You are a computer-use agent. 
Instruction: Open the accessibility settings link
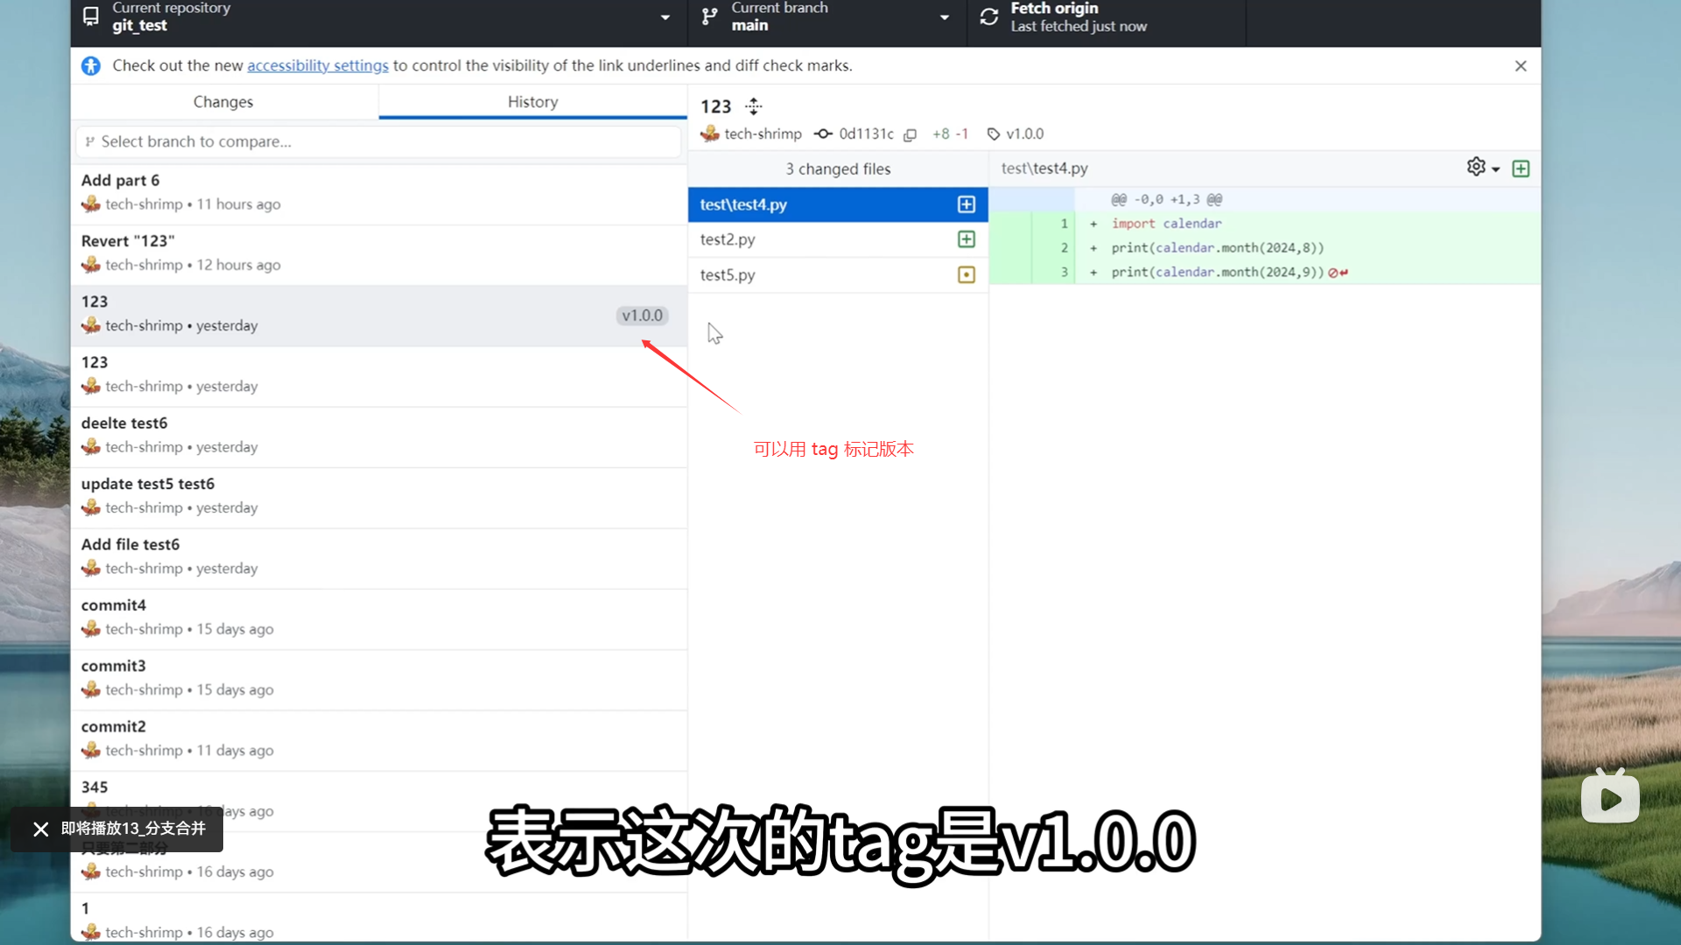(x=318, y=66)
